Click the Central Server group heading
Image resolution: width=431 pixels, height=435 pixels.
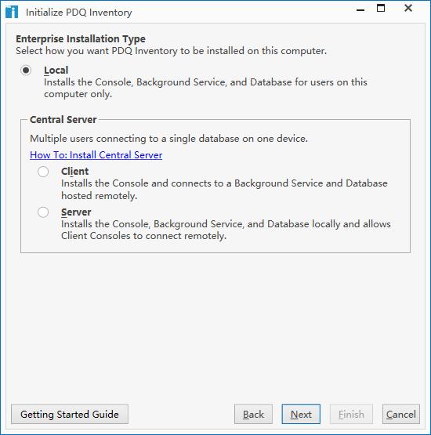pyautogui.click(x=63, y=120)
